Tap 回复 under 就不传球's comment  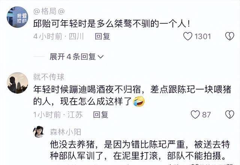100,115
